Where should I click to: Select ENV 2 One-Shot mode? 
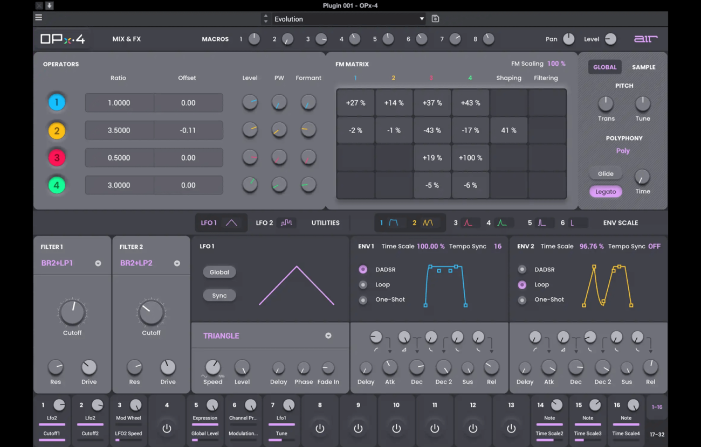pos(522,299)
